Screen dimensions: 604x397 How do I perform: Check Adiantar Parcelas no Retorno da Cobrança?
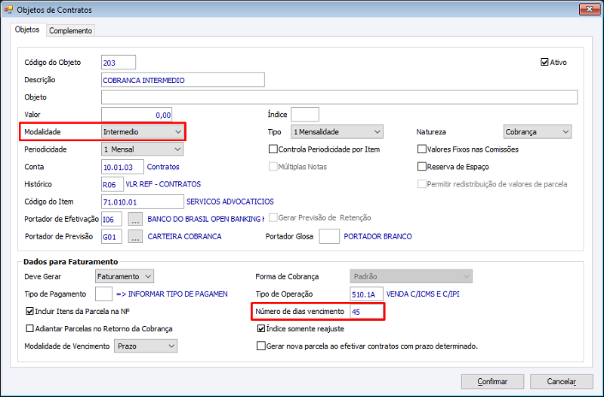(29, 328)
